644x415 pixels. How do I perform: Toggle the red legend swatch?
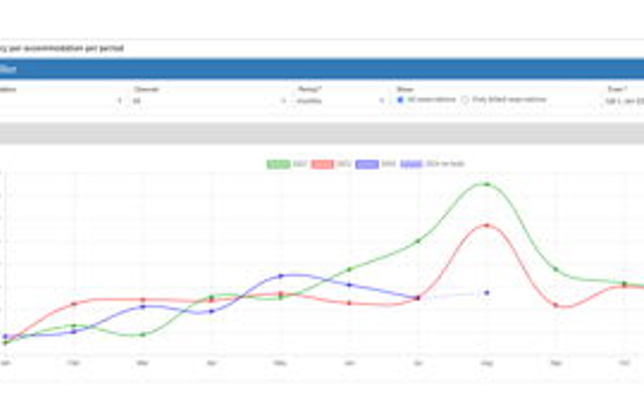coord(322,164)
